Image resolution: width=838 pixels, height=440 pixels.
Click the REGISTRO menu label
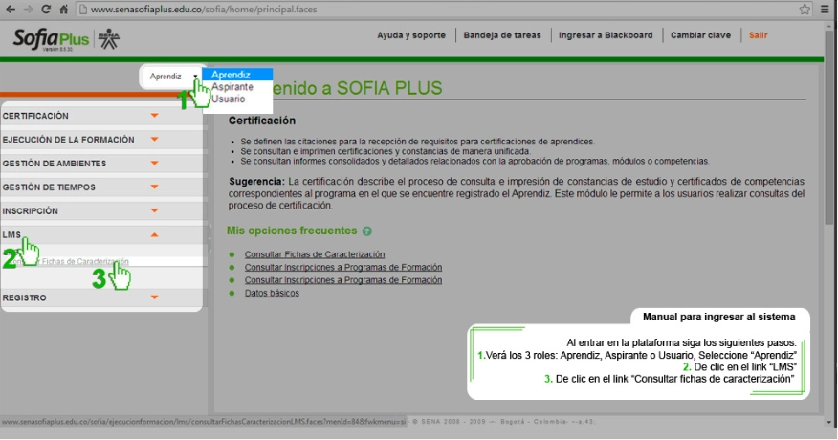(x=24, y=297)
